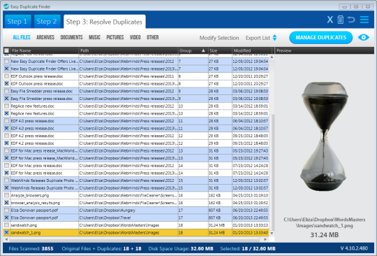Sort by the Size column header
377x256 pixels.
coord(220,50)
